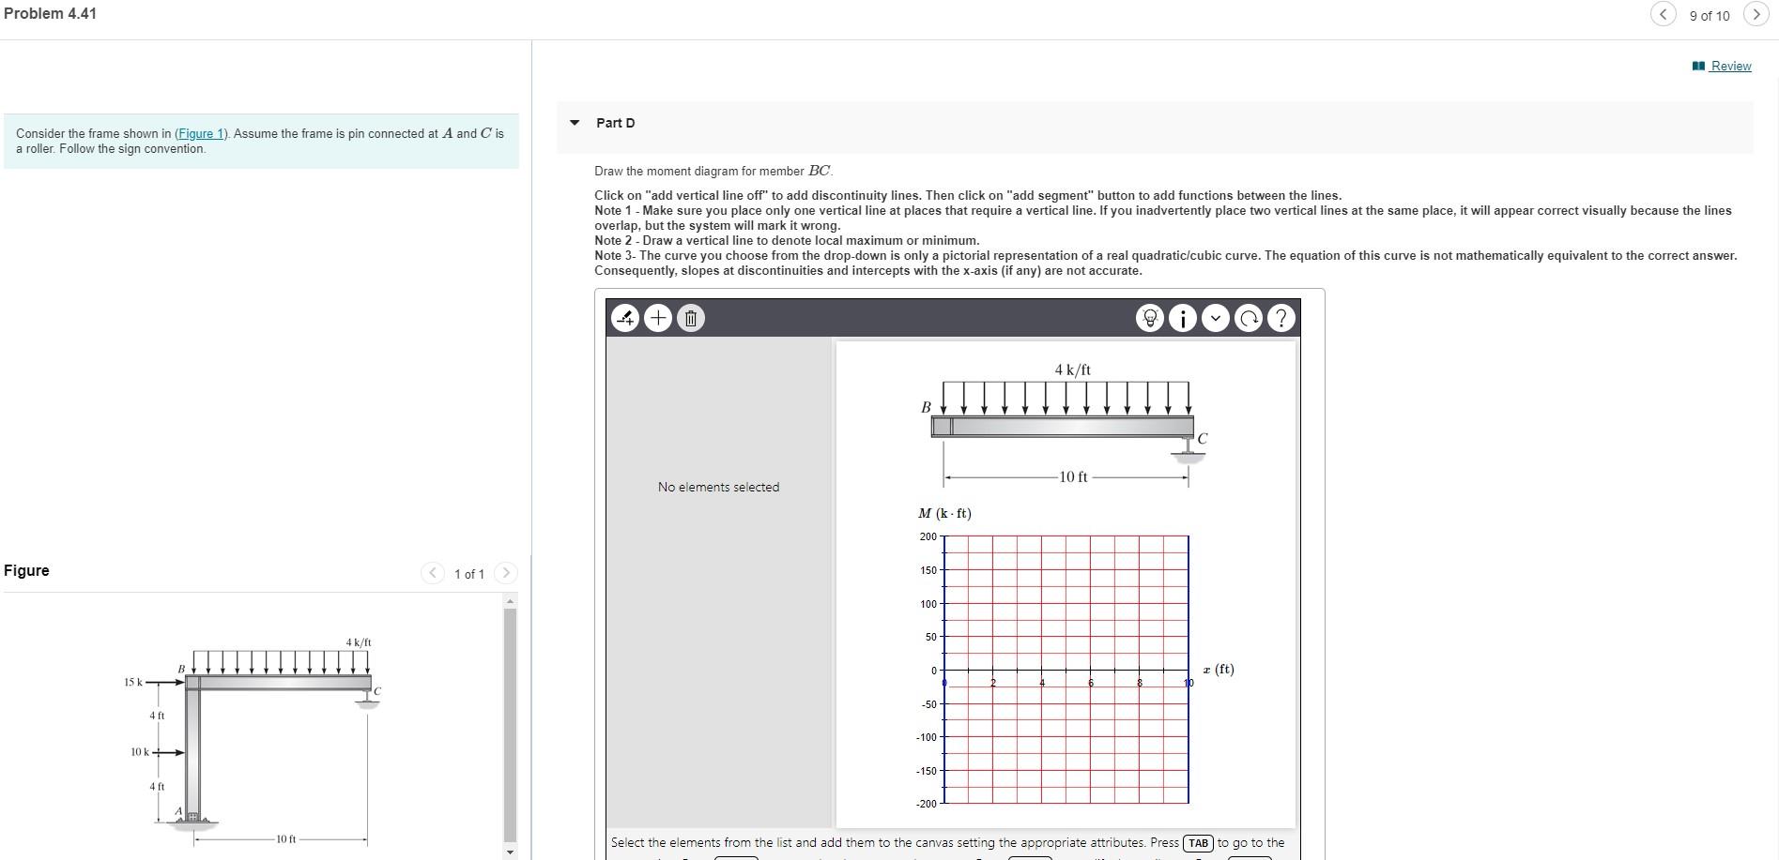Click figure panel scroll up arrow
1779x860 pixels.
coord(511,600)
